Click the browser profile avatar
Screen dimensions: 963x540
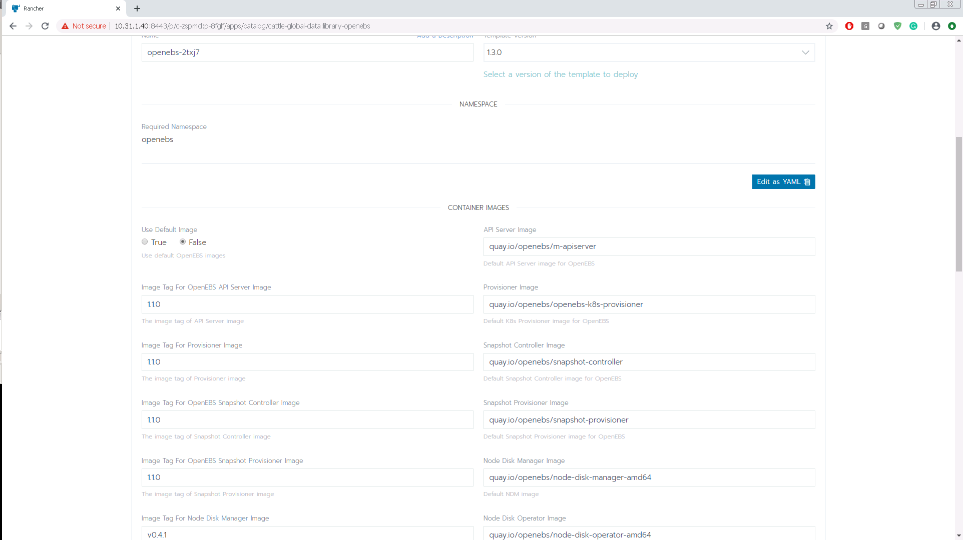[x=935, y=26]
